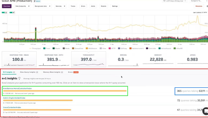
Task: Click the Metadata button
Action: coord(199,6)
